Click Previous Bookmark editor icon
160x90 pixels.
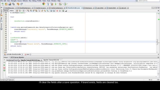pyautogui.click(x=42, y=11)
